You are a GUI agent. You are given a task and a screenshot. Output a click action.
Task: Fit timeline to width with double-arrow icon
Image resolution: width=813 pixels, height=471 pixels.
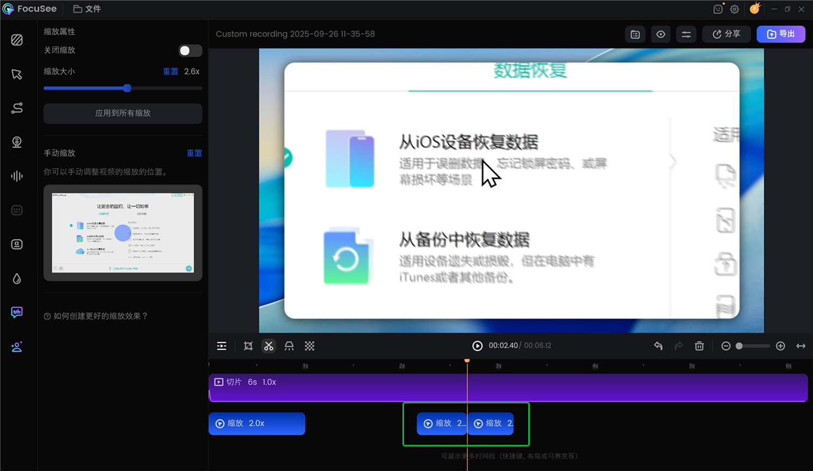[801, 346]
